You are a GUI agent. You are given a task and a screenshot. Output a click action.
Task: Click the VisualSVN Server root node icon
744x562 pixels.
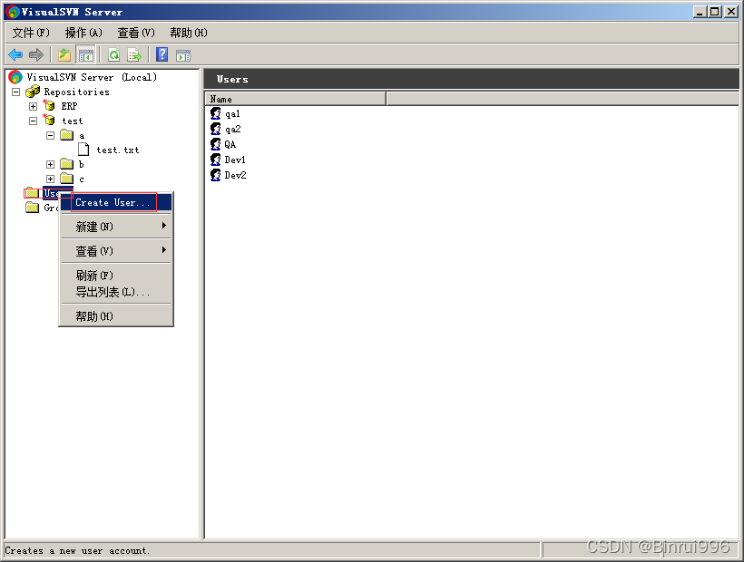click(15, 77)
